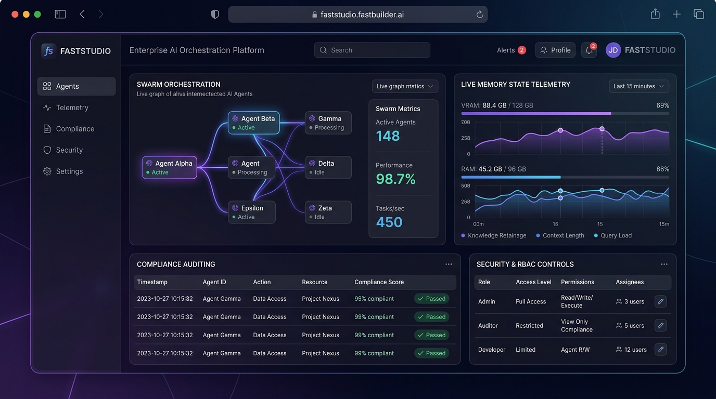Viewport: 716px width, 399px height.
Task: Show the tab overview icon
Action: (x=698, y=15)
